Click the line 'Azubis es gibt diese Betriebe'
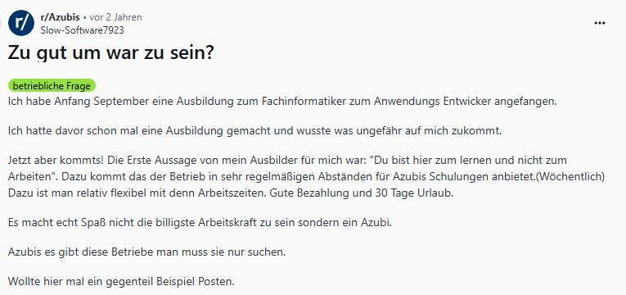The width and height of the screenshot is (626, 295). pos(147,252)
